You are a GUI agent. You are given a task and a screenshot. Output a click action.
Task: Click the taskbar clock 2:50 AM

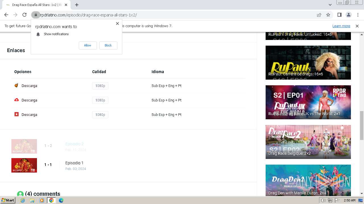349,200
